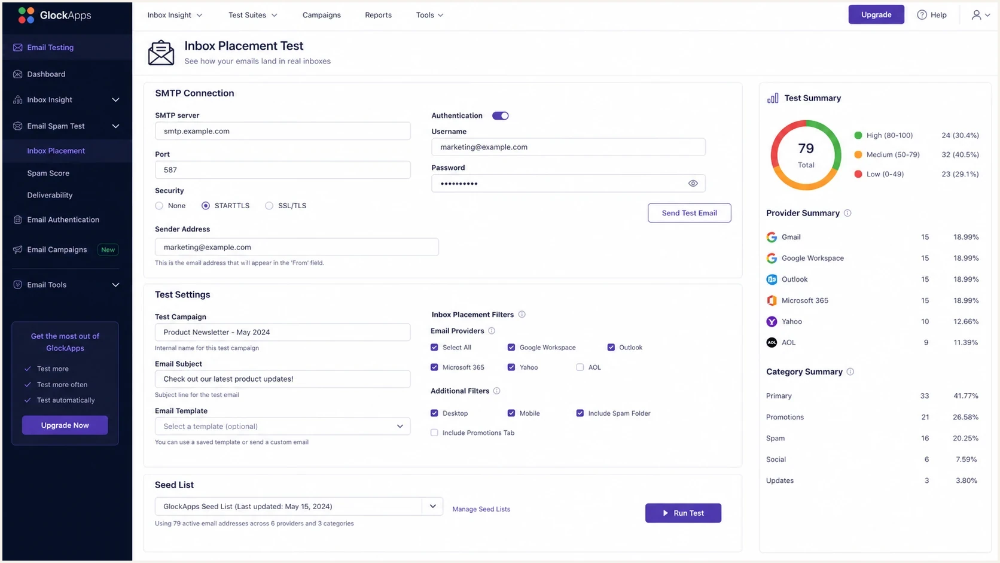The image size is (1000, 563).
Task: Toggle the Authentication switch off
Action: point(500,116)
